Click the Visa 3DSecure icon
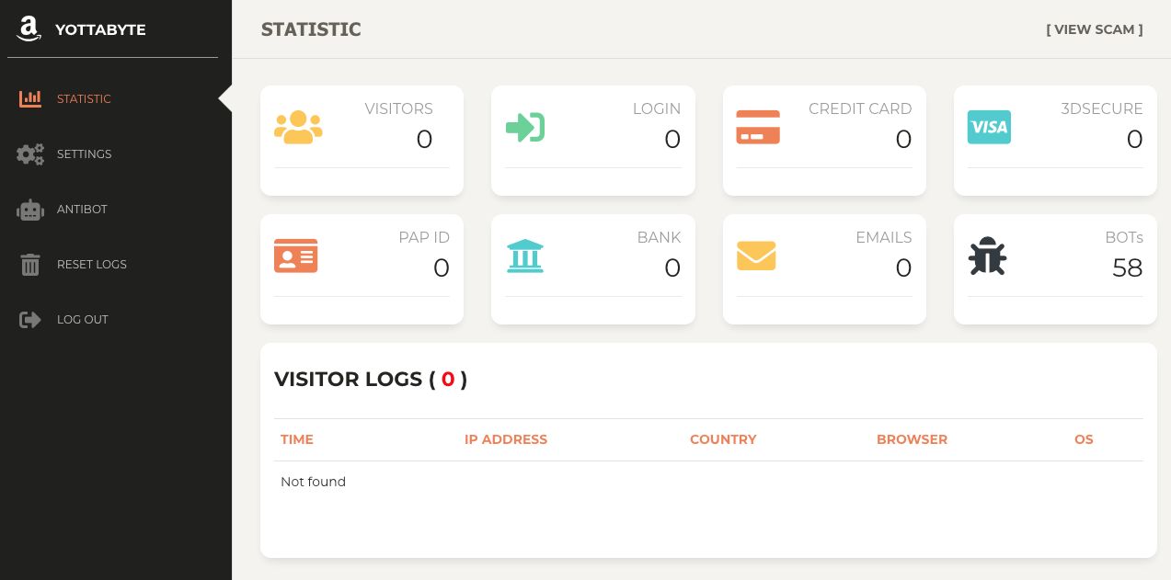Viewport: 1171px width, 580px height. point(989,127)
